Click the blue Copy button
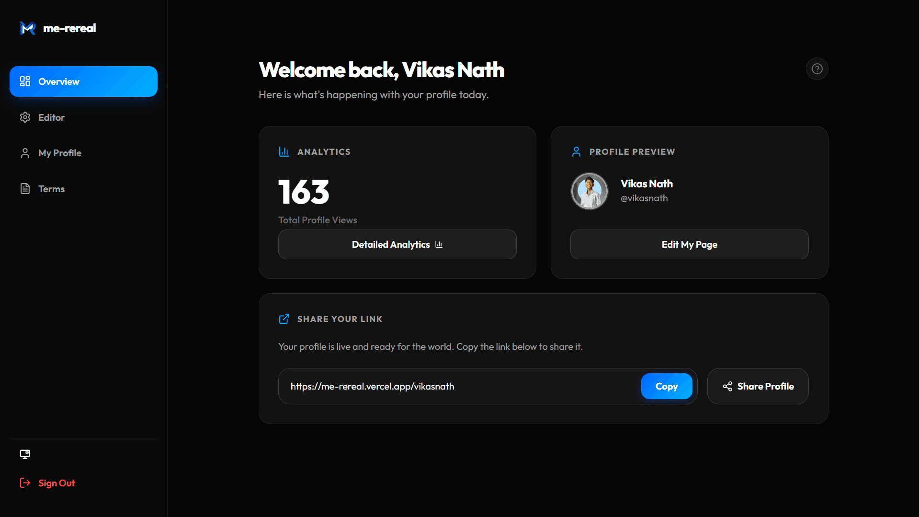The width and height of the screenshot is (919, 517). pyautogui.click(x=666, y=386)
